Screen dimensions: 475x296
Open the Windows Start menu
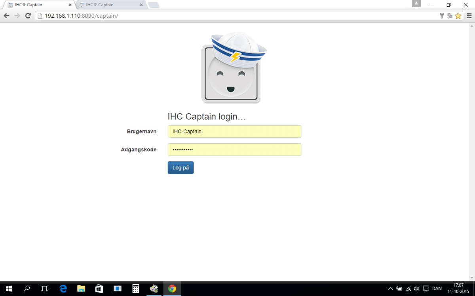pos(9,289)
